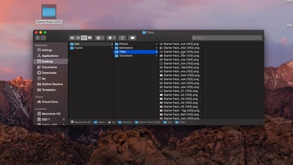Select SSD 1 drive in sidebar
The height and width of the screenshot is (165, 293).
click(x=46, y=119)
